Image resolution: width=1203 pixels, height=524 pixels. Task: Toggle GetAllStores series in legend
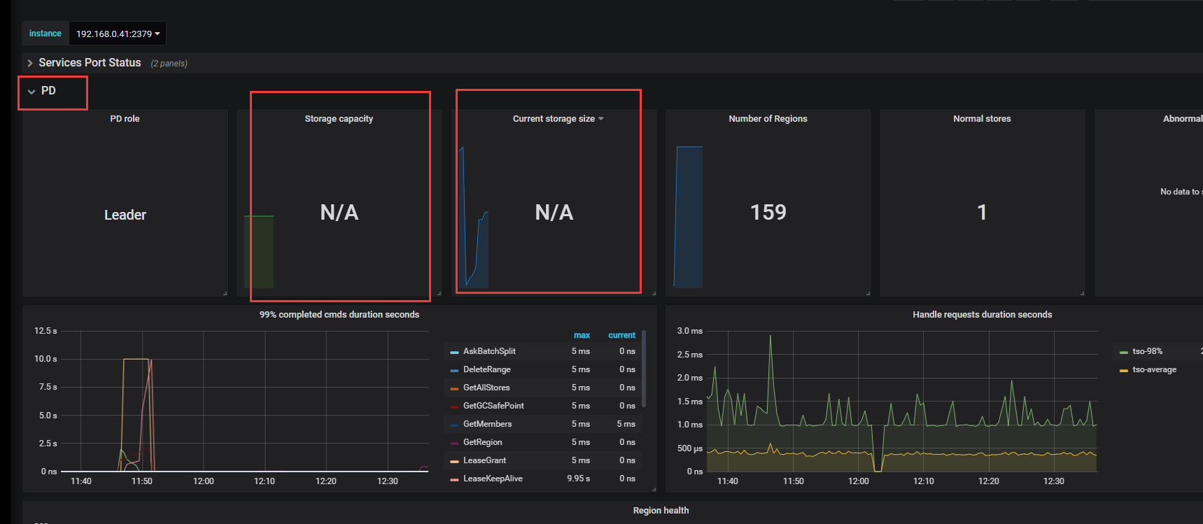click(x=486, y=388)
